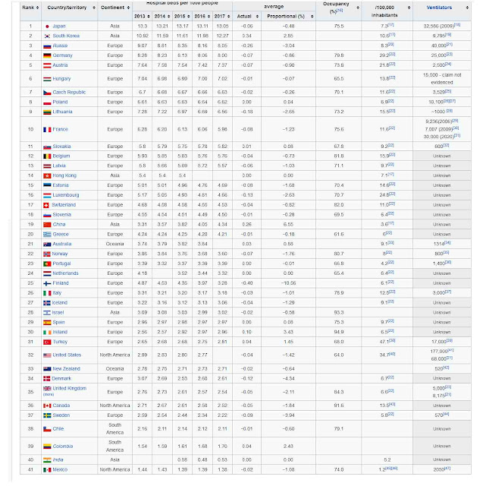This screenshot has width=483, height=486.
Task: Click the Germany flag icon
Action: [47, 55]
